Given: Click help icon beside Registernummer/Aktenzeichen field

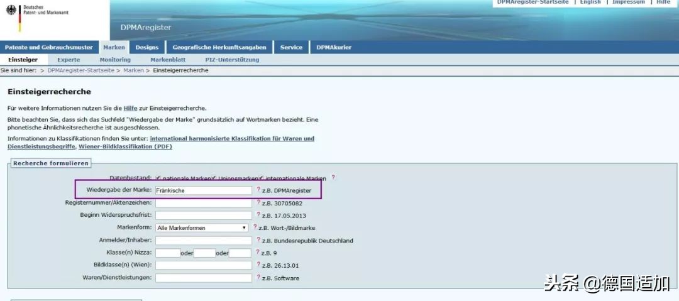Looking at the screenshot, I should [x=258, y=203].
